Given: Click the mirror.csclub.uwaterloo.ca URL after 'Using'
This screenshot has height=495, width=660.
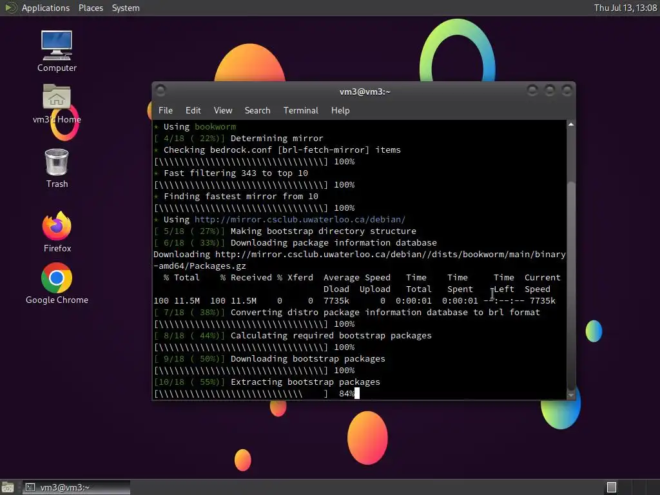Looking at the screenshot, I should click(x=300, y=219).
